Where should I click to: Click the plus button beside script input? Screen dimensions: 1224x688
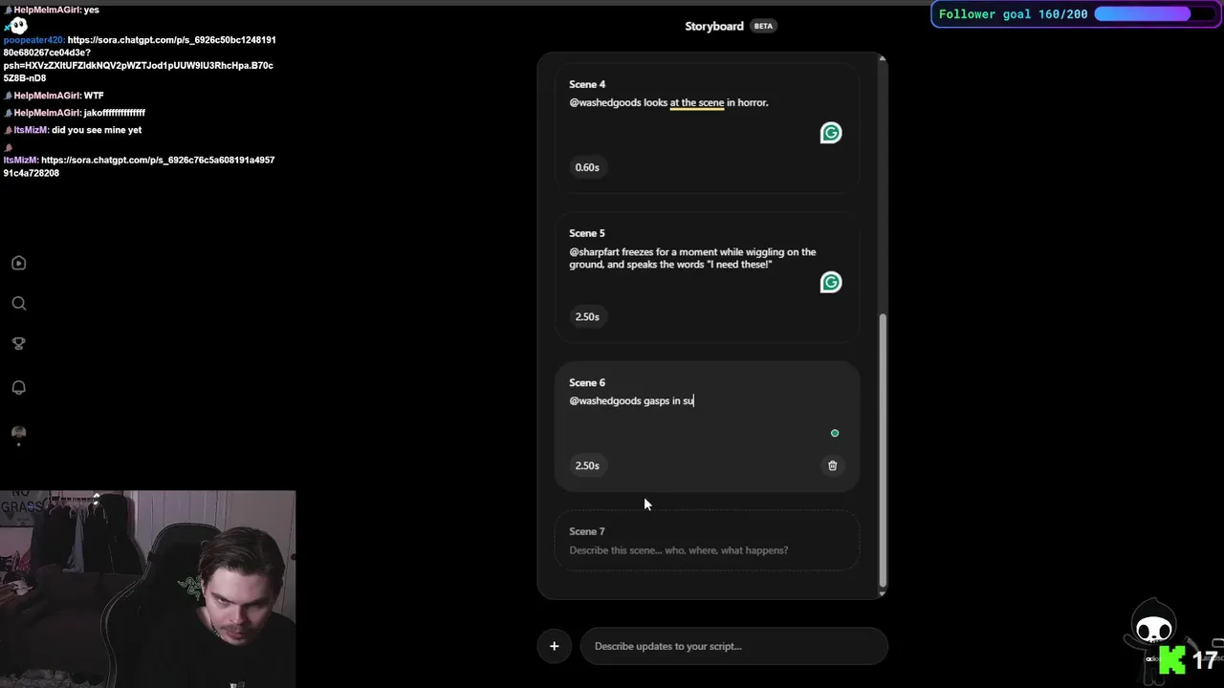[554, 646]
